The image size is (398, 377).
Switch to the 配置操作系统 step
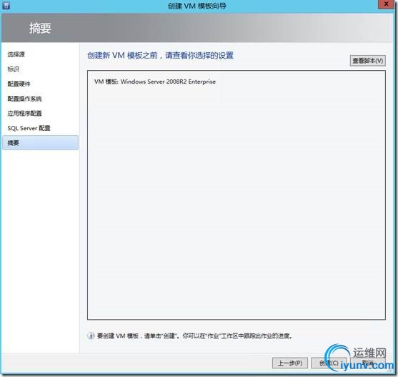coord(24,99)
